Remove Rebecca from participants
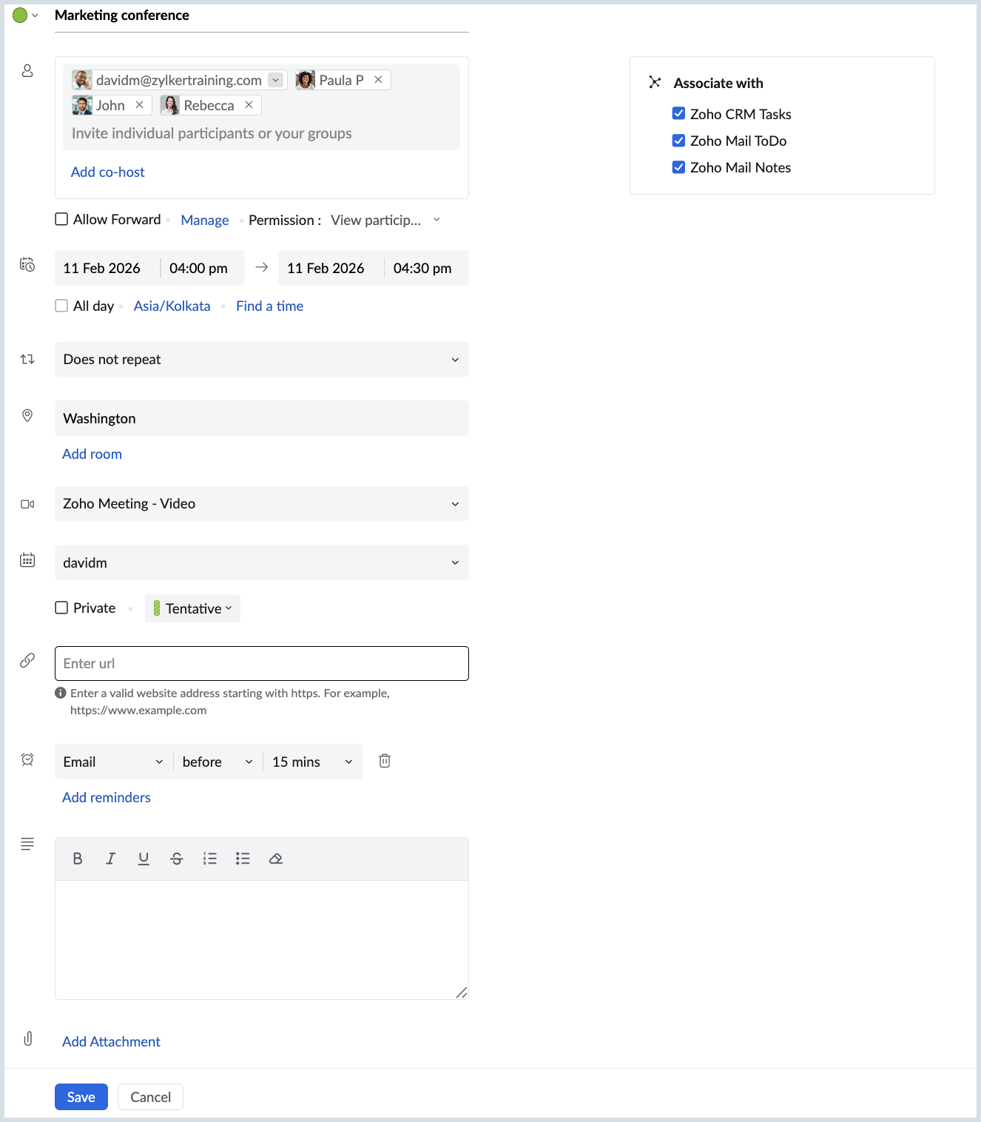981x1122 pixels. pyautogui.click(x=249, y=105)
